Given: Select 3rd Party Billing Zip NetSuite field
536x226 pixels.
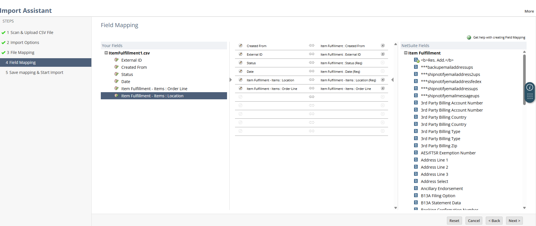Looking at the screenshot, I should click(439, 146).
